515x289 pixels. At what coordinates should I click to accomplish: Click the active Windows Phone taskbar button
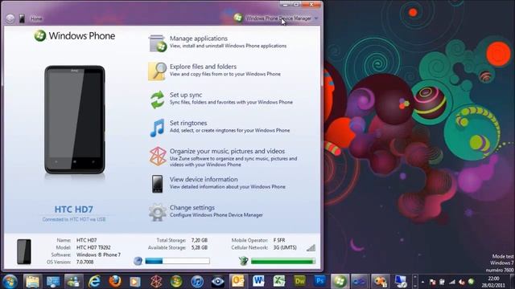(340, 282)
